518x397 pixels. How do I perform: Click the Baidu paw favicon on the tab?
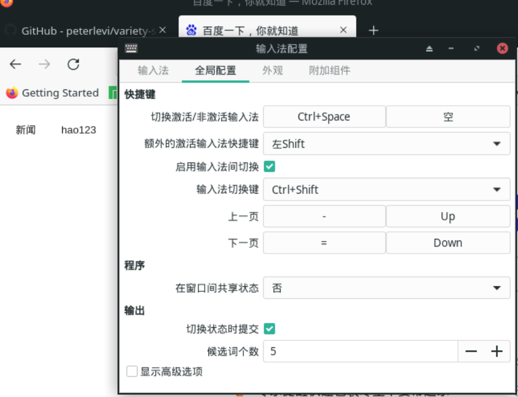pyautogui.click(x=191, y=31)
